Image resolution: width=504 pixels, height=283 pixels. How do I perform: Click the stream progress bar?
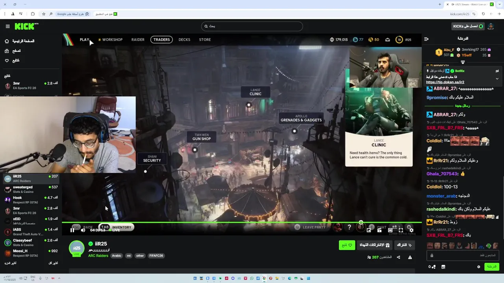242,222
